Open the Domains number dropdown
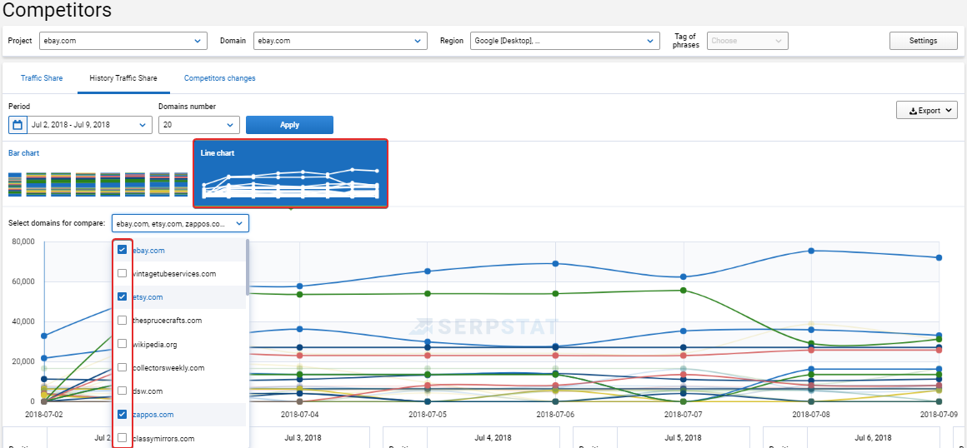Image resolution: width=967 pixels, height=448 pixels. 199,125
